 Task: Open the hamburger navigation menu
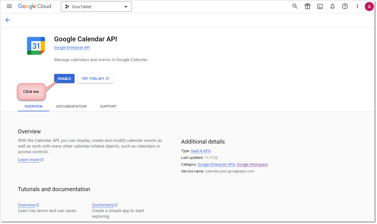pos(9,6)
